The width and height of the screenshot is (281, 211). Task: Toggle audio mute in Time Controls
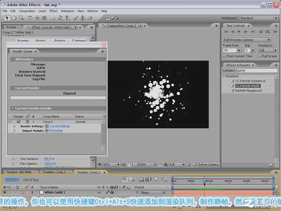pos(261,32)
